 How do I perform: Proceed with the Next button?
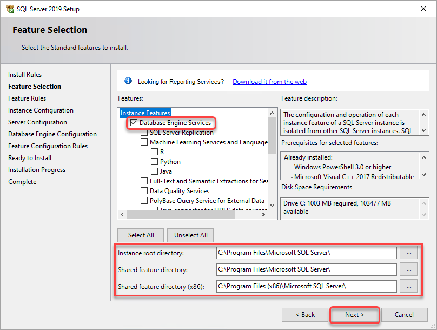click(x=354, y=315)
